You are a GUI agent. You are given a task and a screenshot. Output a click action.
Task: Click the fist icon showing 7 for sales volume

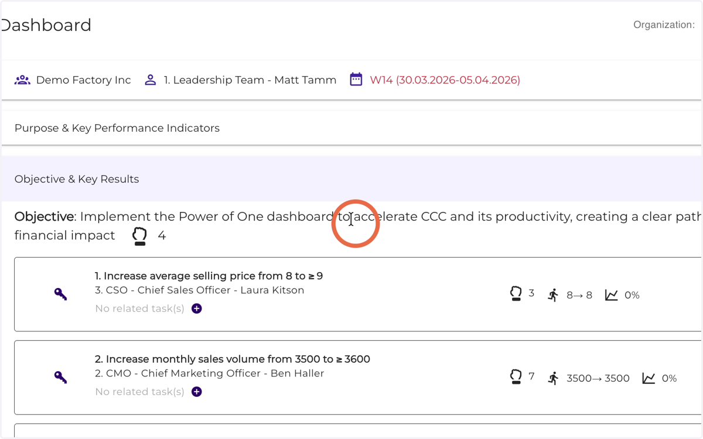(516, 377)
